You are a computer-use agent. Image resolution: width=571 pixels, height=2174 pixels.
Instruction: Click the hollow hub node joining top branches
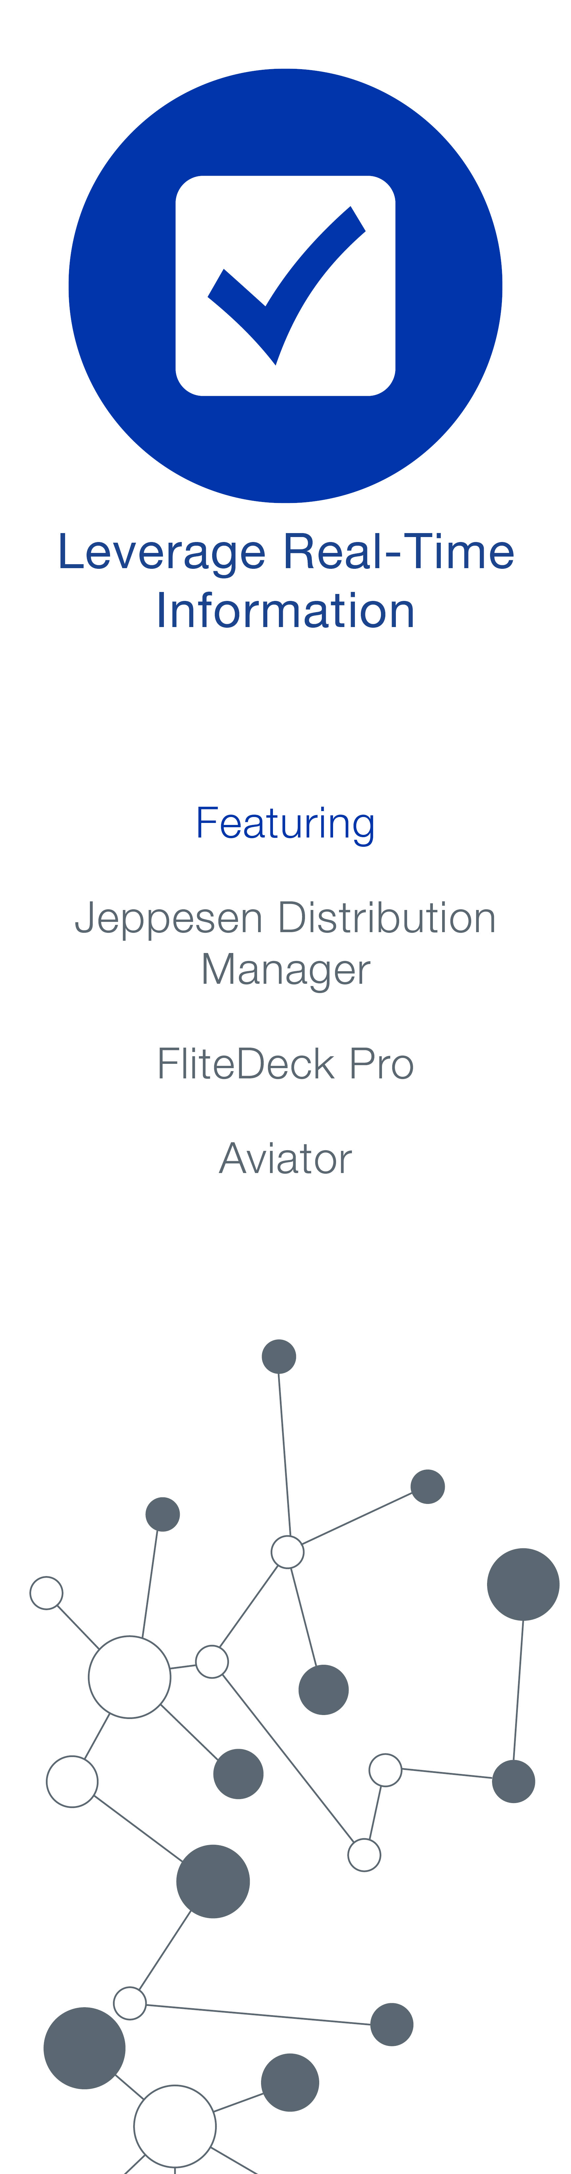(287, 1552)
